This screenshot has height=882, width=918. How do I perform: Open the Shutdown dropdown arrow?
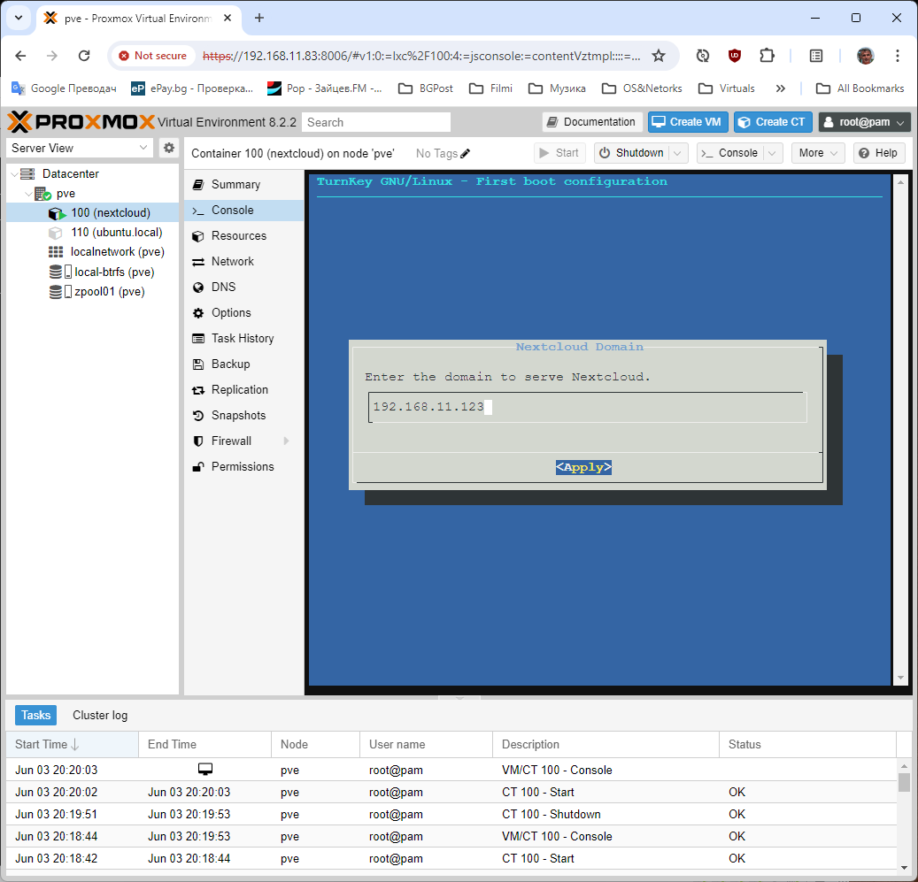coord(677,153)
